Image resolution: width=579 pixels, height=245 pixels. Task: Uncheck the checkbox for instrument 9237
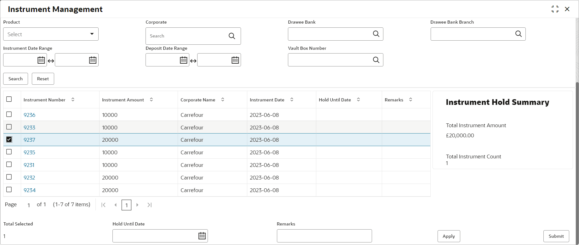coord(9,140)
